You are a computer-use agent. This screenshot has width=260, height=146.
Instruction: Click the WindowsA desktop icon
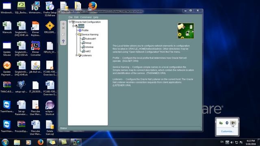pyautogui.click(x=7, y=8)
